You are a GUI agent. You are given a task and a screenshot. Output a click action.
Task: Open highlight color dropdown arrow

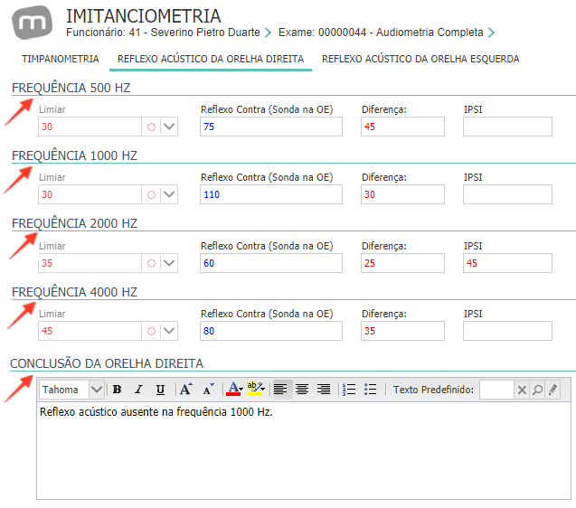262,390
